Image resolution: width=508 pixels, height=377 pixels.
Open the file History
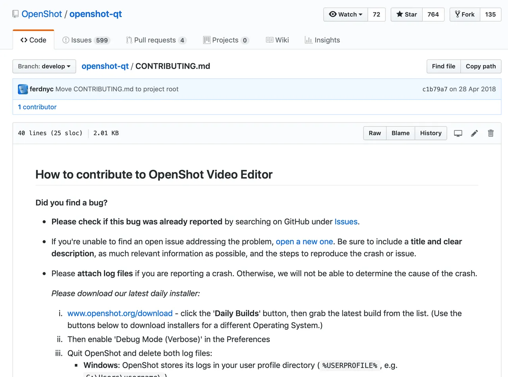pos(431,133)
